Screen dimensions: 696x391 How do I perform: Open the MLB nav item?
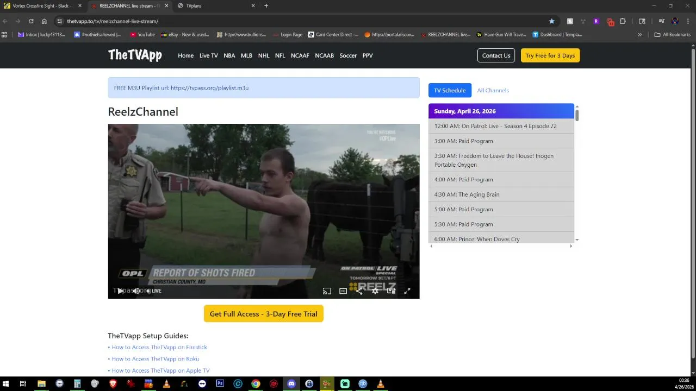(x=246, y=55)
